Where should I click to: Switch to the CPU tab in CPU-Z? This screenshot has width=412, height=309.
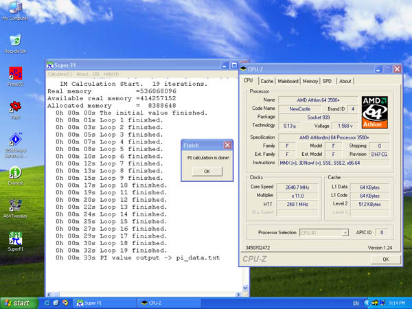pos(249,80)
